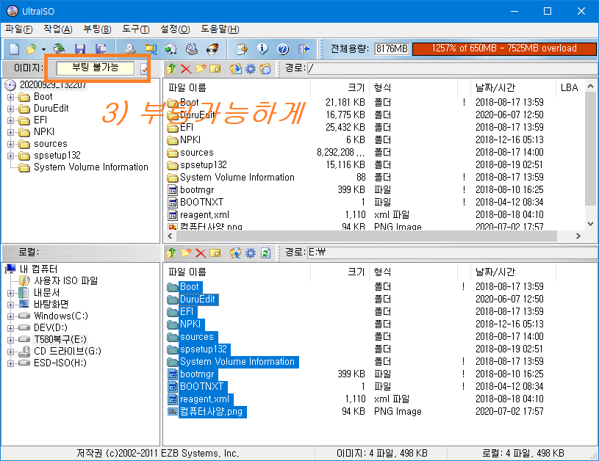The image size is (599, 461).
Task: Open the CD/DVD drive icon in main toolbar
Action: tap(60, 49)
